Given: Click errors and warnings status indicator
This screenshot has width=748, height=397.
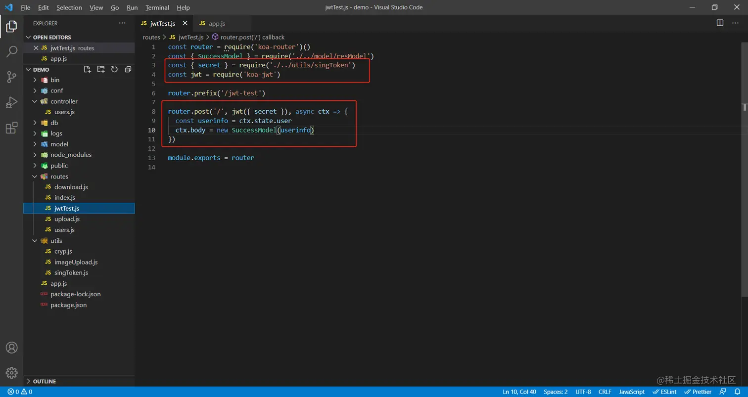Looking at the screenshot, I should click(x=20, y=392).
